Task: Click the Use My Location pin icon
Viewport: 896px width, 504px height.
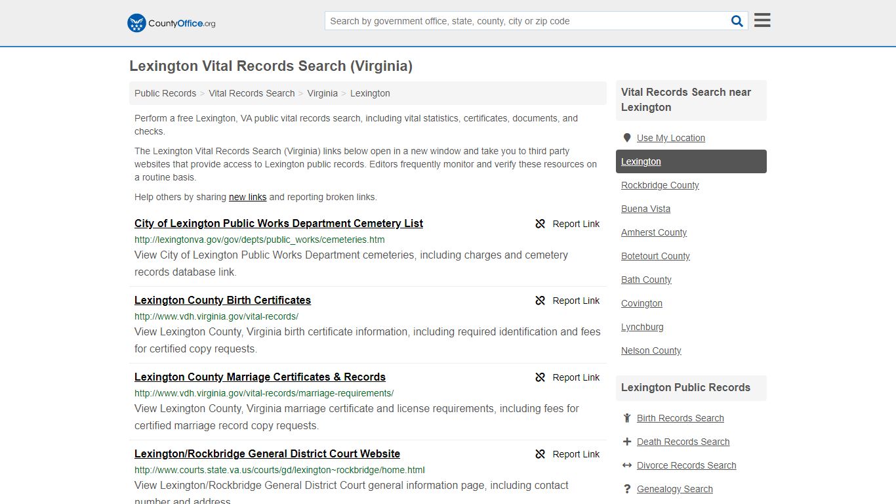Action: (627, 138)
